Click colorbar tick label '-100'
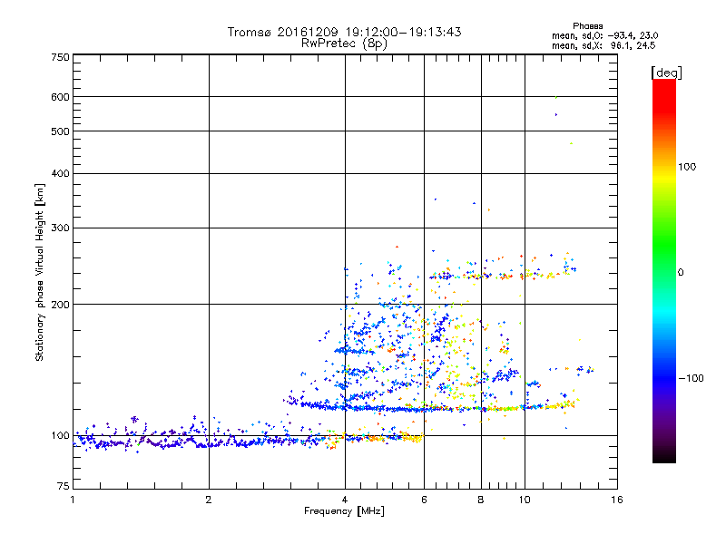Viewport: 726px width, 544px height. [x=692, y=378]
